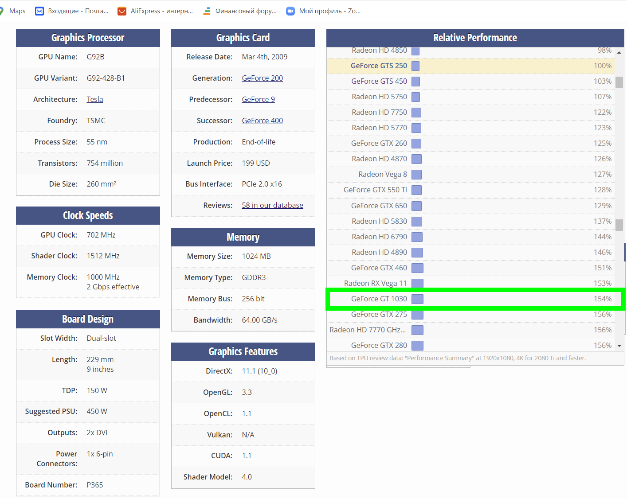Click the 'Memory' section header

tap(243, 237)
